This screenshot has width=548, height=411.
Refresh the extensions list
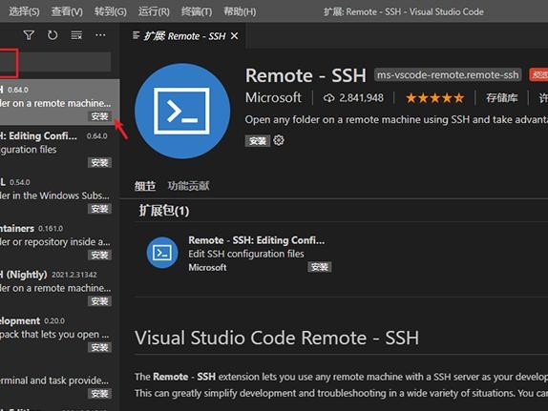53,35
